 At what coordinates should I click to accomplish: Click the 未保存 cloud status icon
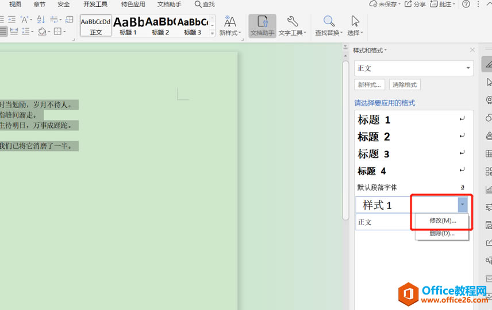pos(373,4)
